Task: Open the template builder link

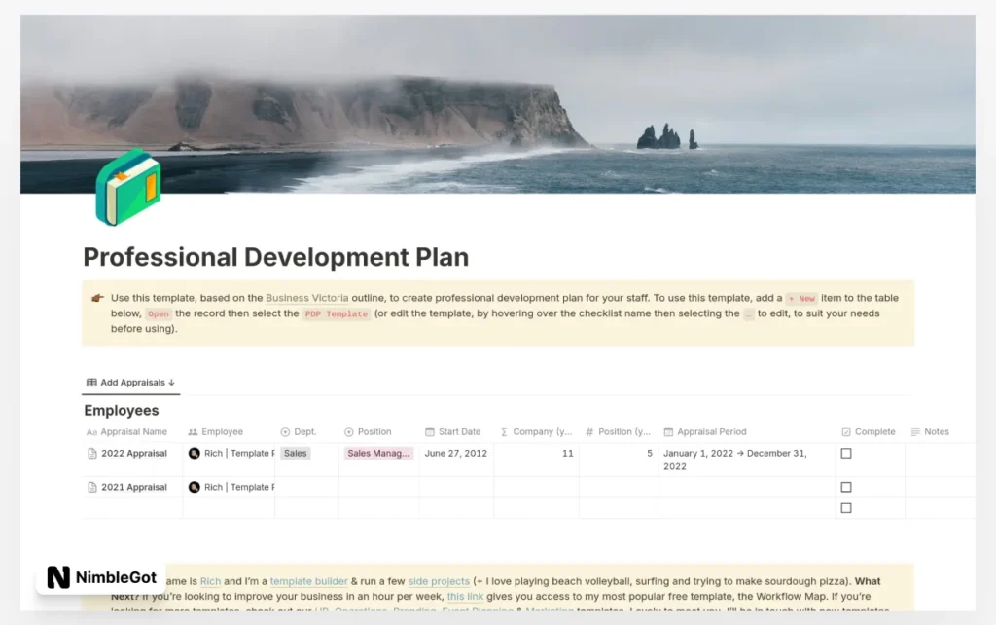Action: 308,581
